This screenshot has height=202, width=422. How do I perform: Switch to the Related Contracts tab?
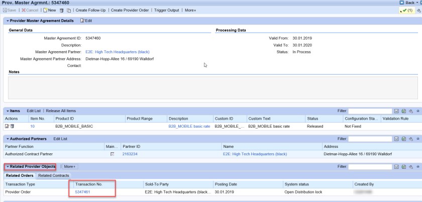54,175
